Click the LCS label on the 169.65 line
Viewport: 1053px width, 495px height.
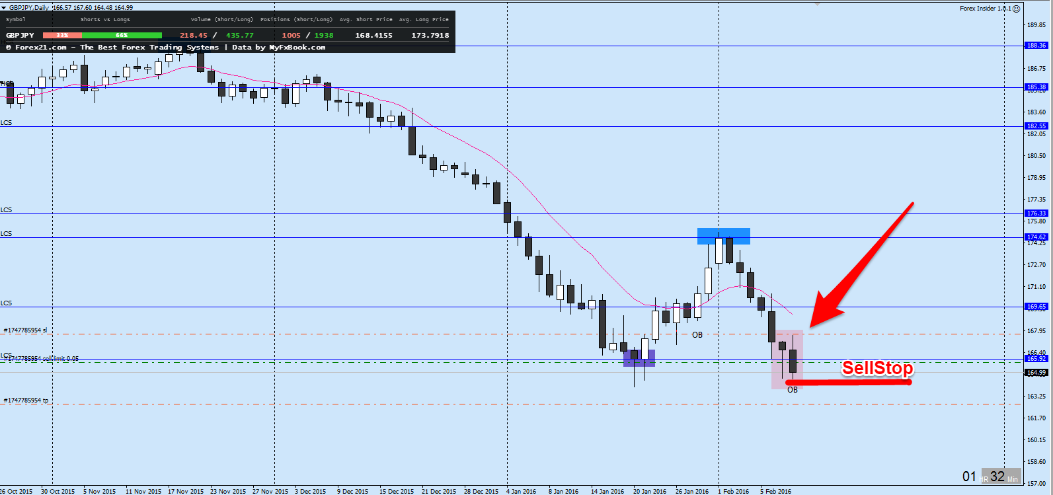click(x=6, y=303)
